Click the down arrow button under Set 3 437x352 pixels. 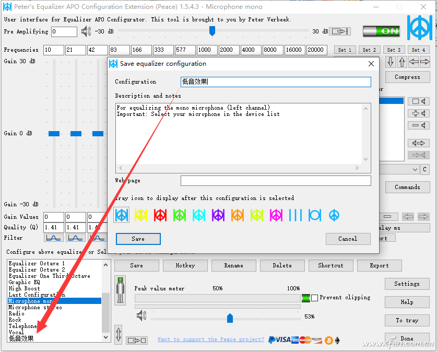[391, 62]
